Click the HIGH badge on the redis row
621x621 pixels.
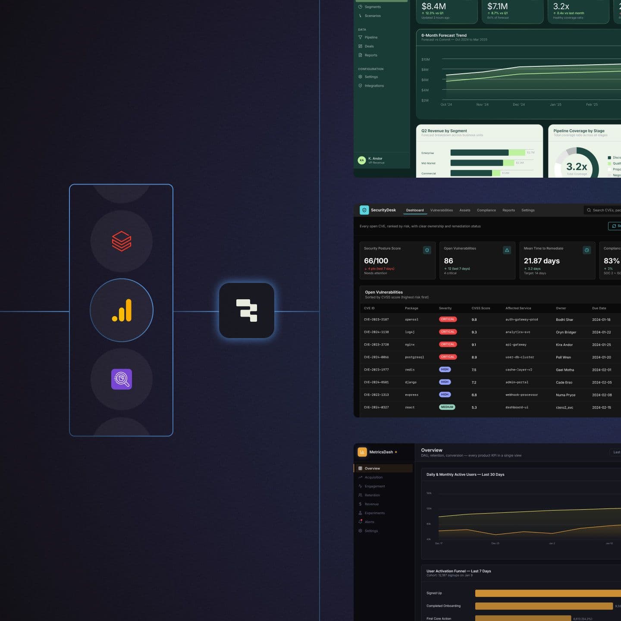point(445,370)
